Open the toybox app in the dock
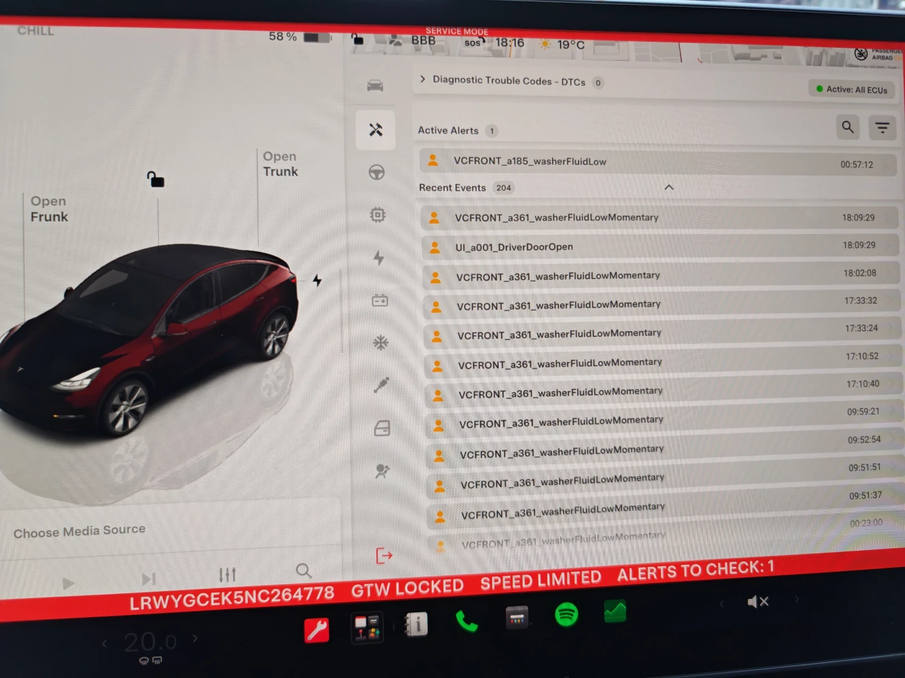The height and width of the screenshot is (678, 905). point(367,627)
